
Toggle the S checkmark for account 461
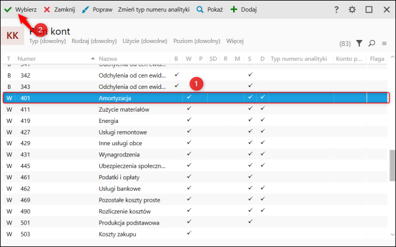[250, 176]
